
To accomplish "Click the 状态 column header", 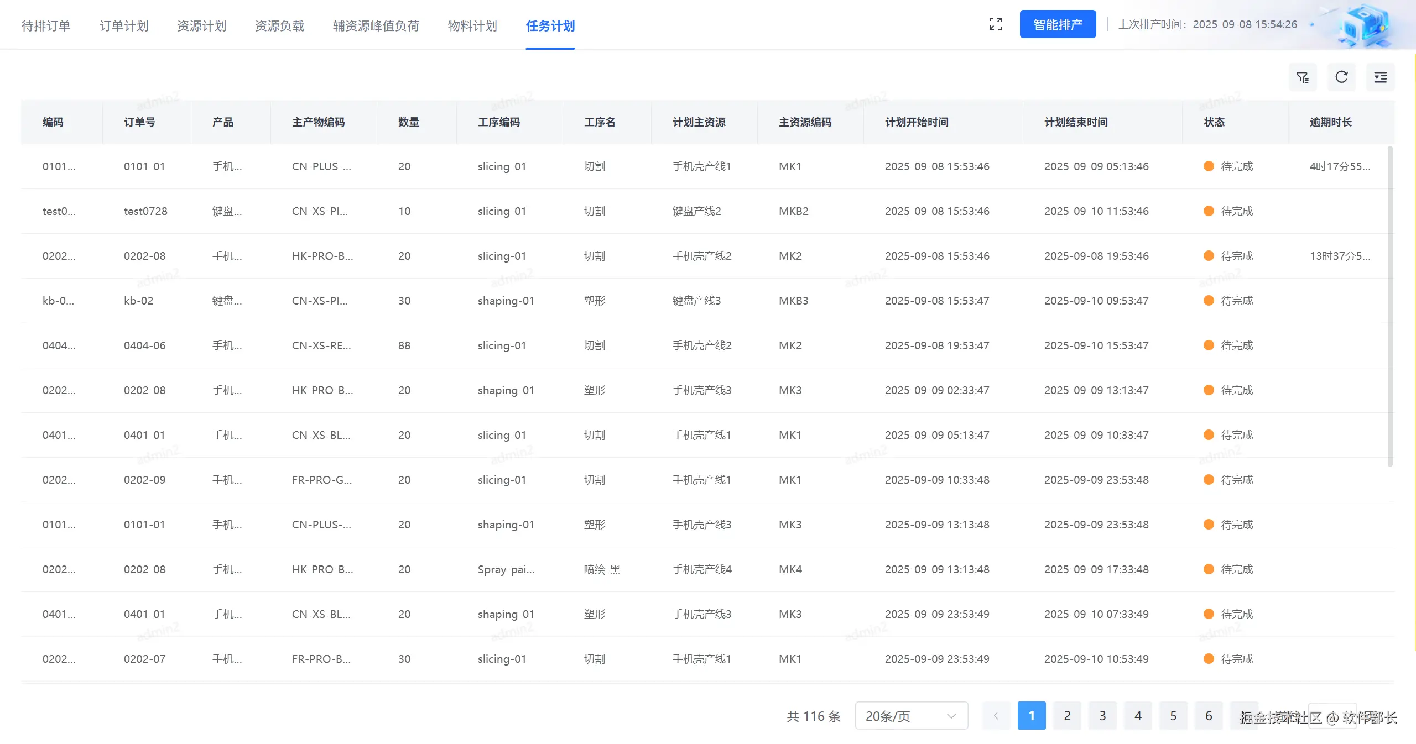I will click(1214, 122).
